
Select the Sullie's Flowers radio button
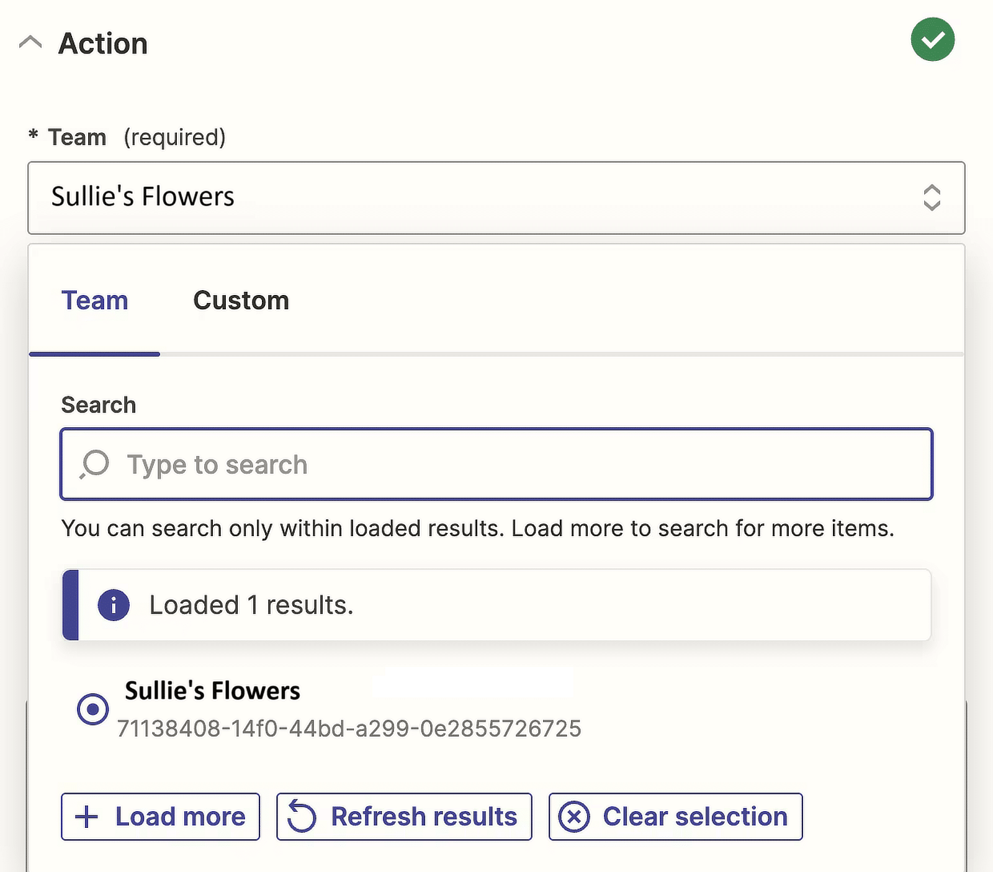[93, 709]
